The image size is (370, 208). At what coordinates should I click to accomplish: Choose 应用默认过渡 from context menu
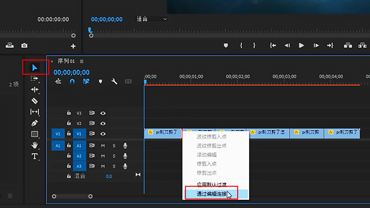click(212, 184)
